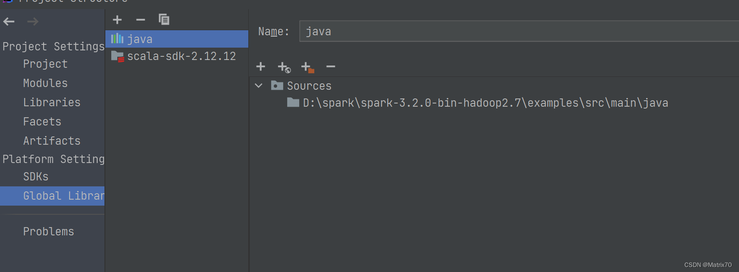Viewport: 739px width, 272px height.
Task: Open the Project settings page
Action: [x=45, y=64]
